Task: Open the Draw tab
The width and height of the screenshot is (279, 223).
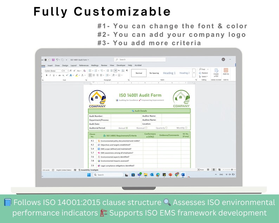Action: [x=57, y=65]
